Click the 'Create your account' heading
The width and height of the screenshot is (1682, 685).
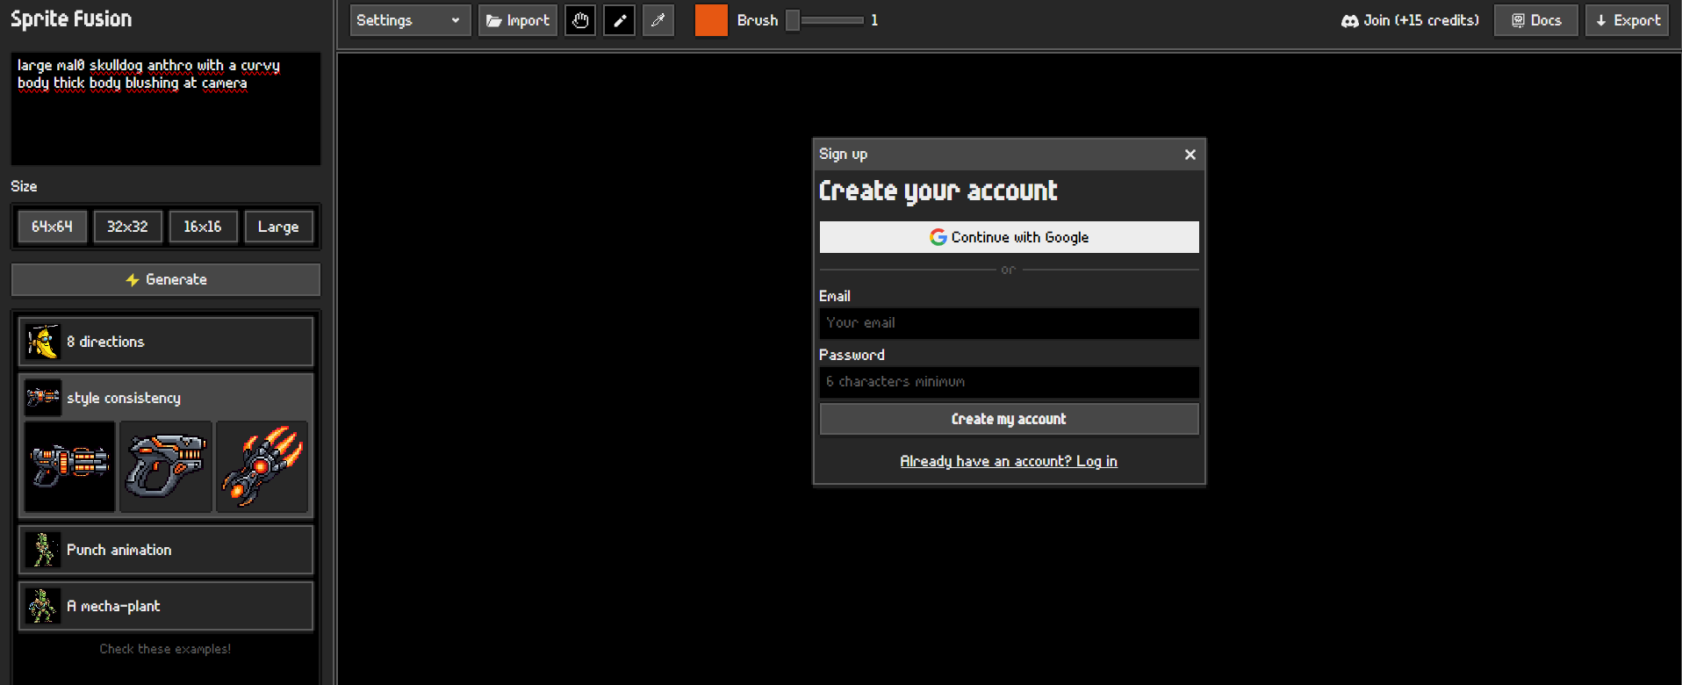pyautogui.click(x=938, y=191)
